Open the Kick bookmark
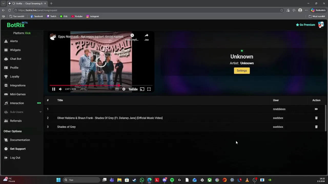The height and width of the screenshot is (184, 328). [x=64, y=16]
